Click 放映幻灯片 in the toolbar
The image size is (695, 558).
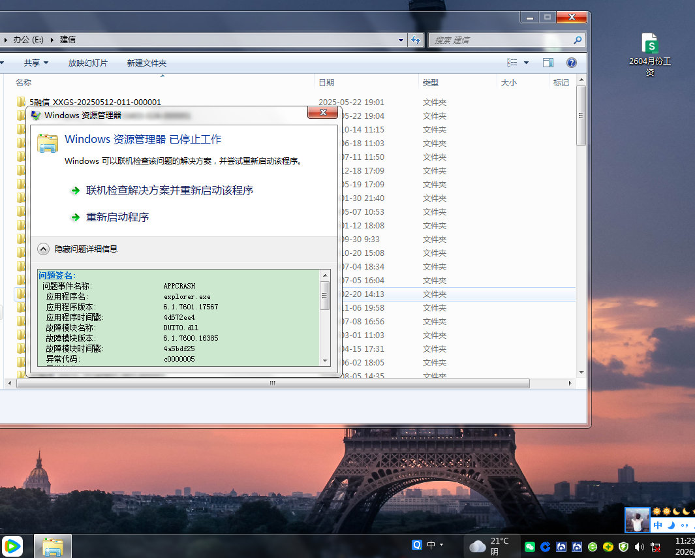tap(87, 63)
